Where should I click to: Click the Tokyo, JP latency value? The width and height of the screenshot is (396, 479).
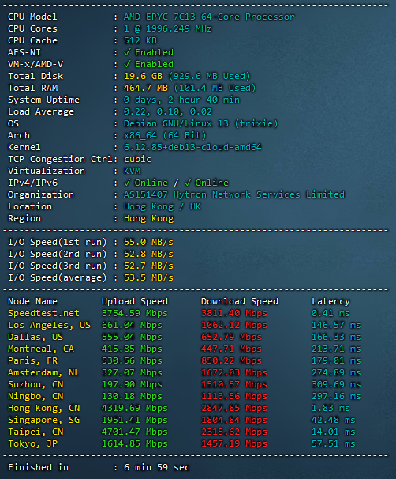tap(333, 443)
